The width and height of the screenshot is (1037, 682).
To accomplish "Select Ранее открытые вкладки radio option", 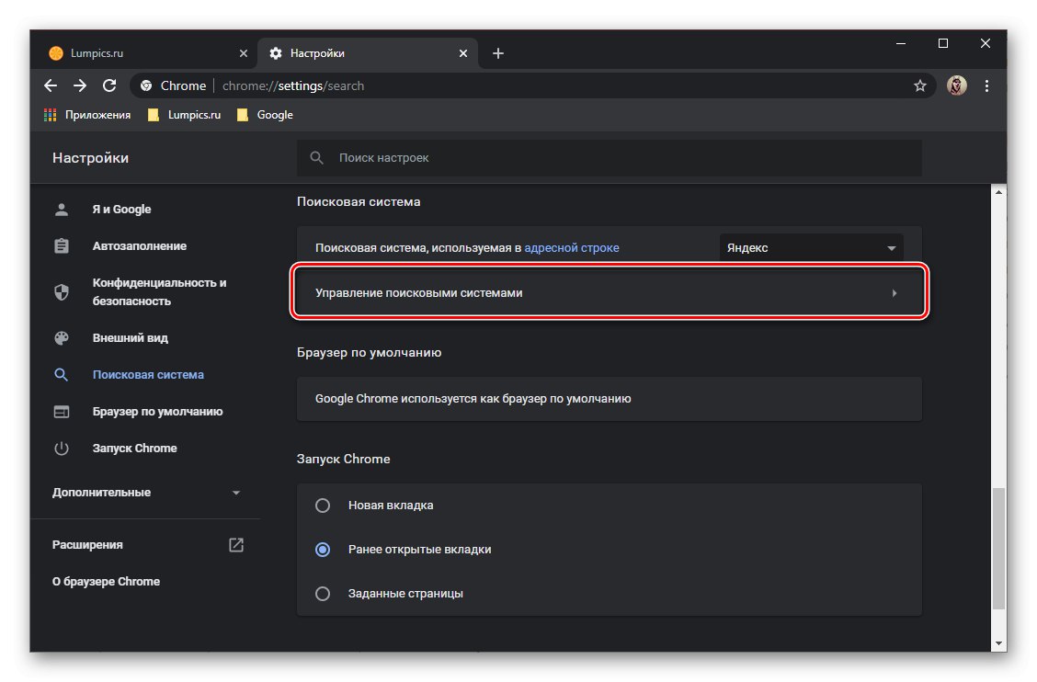I will (x=323, y=550).
